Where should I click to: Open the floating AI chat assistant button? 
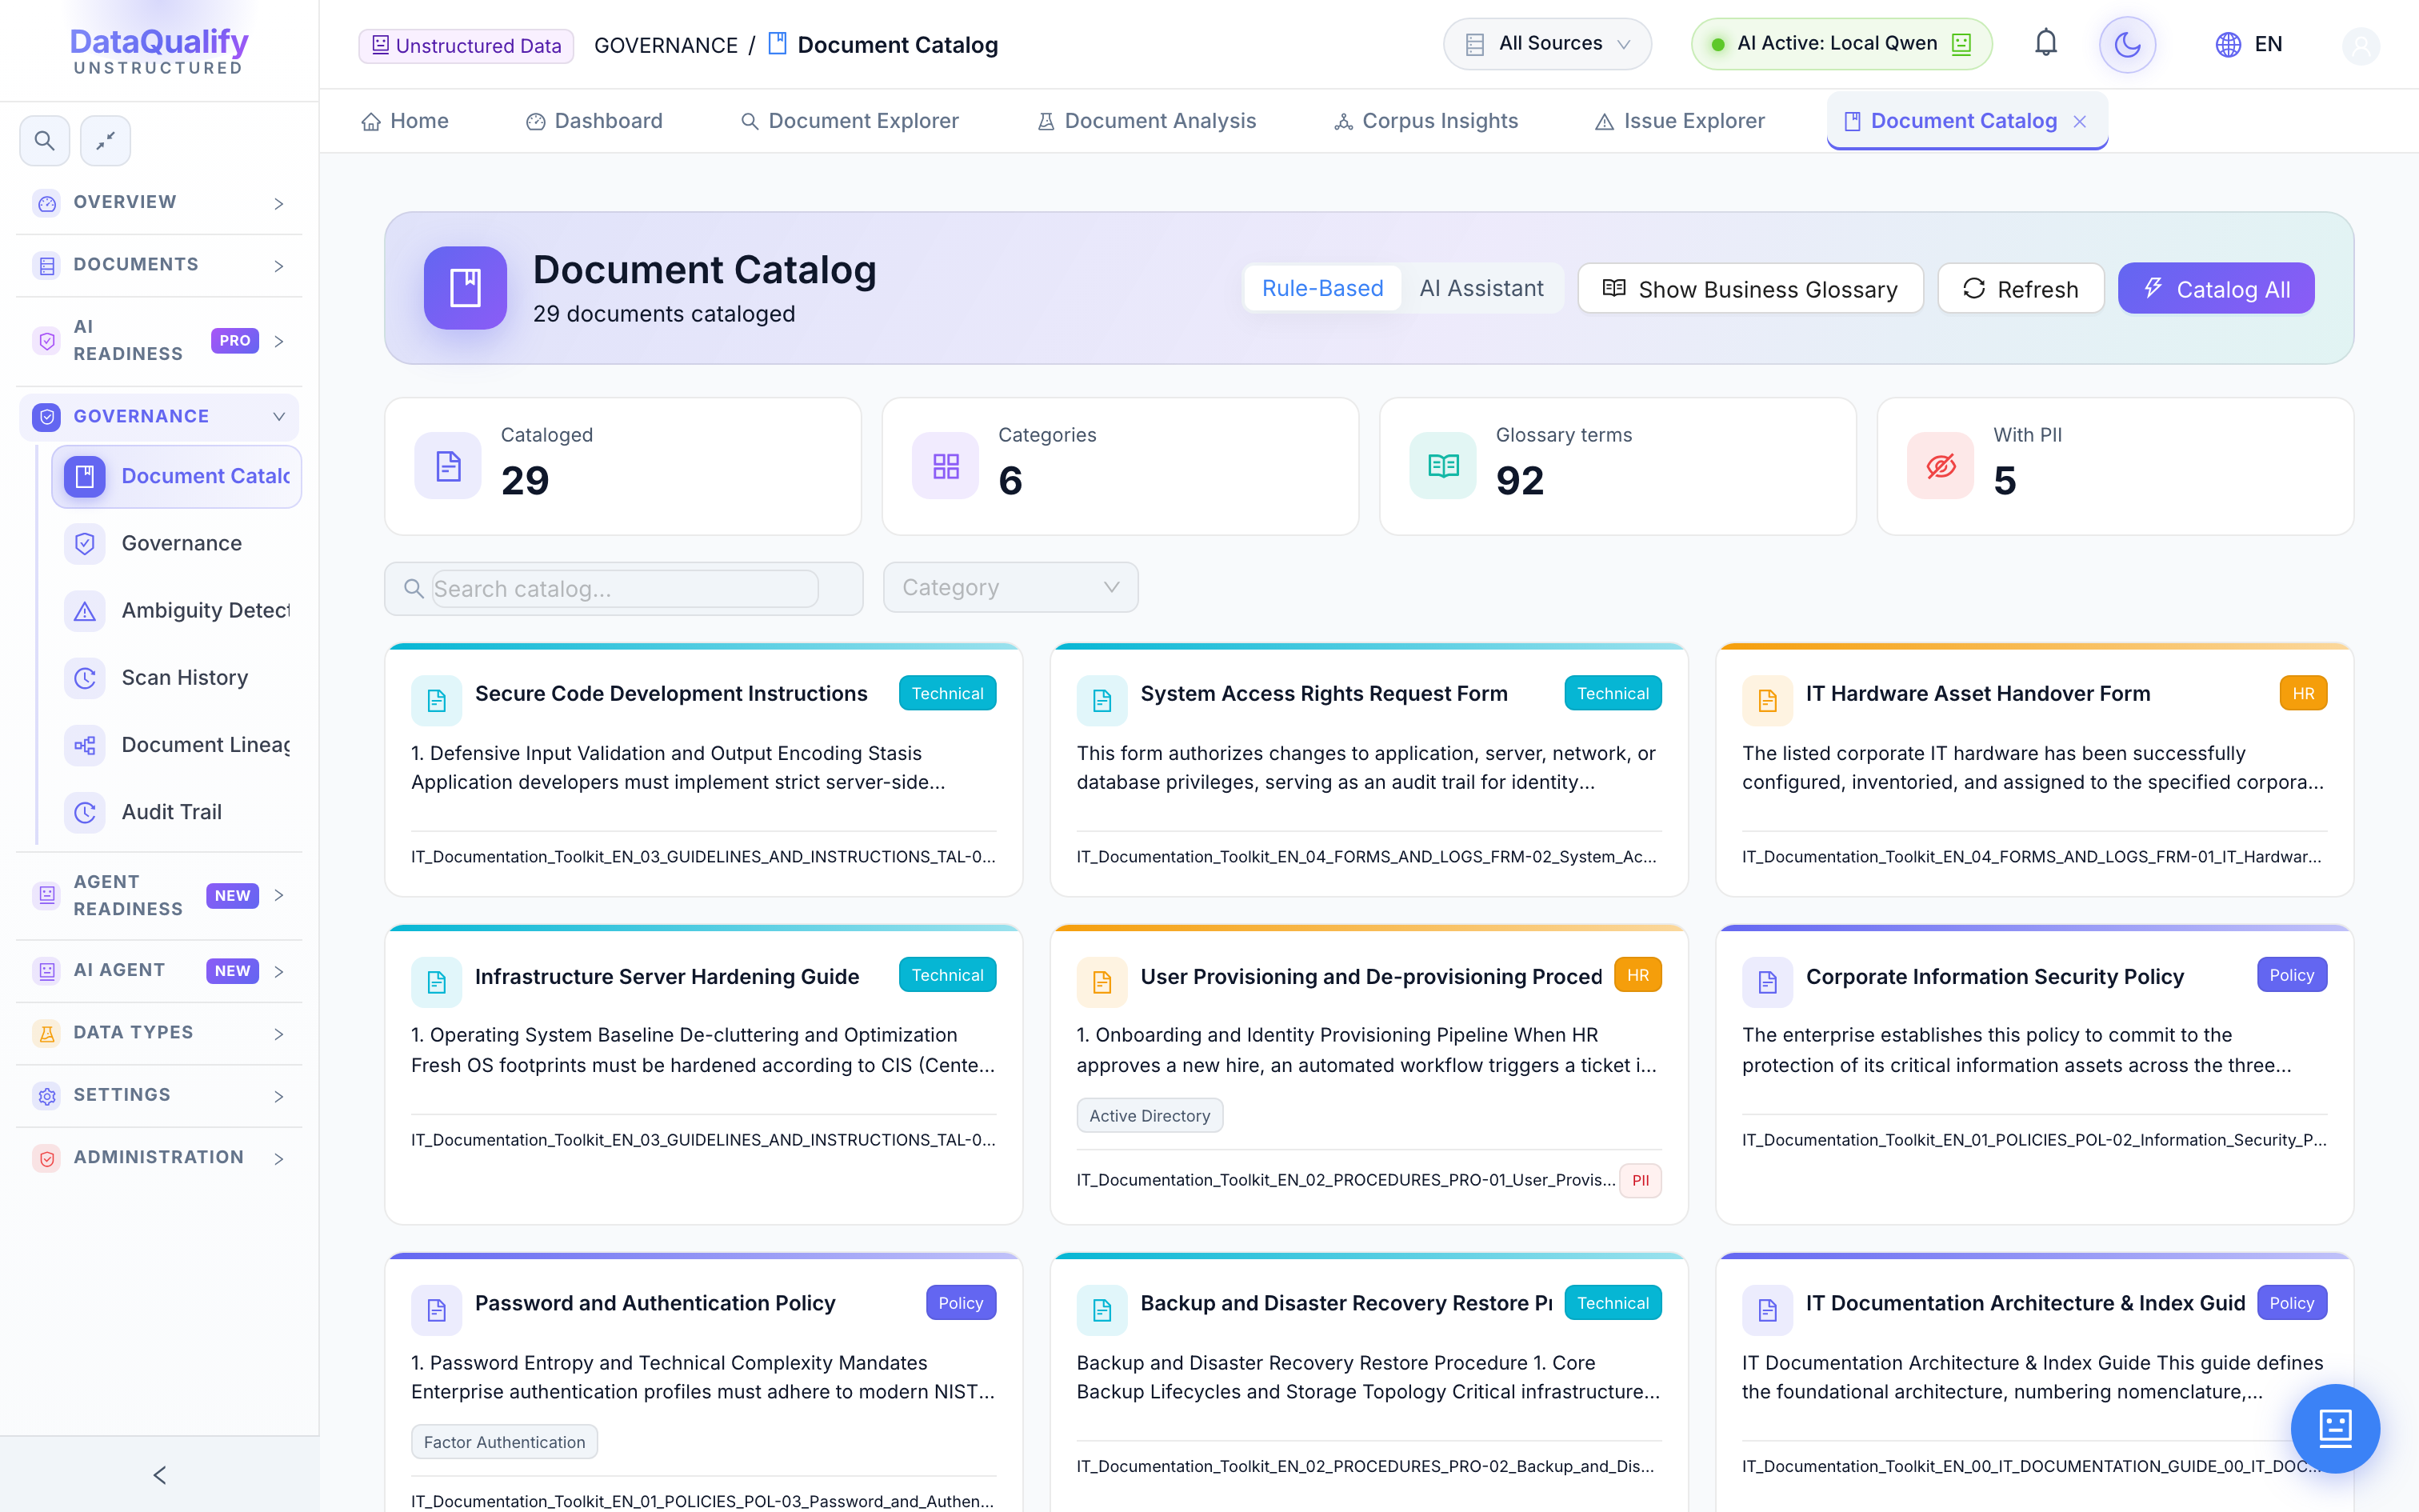[x=2334, y=1427]
